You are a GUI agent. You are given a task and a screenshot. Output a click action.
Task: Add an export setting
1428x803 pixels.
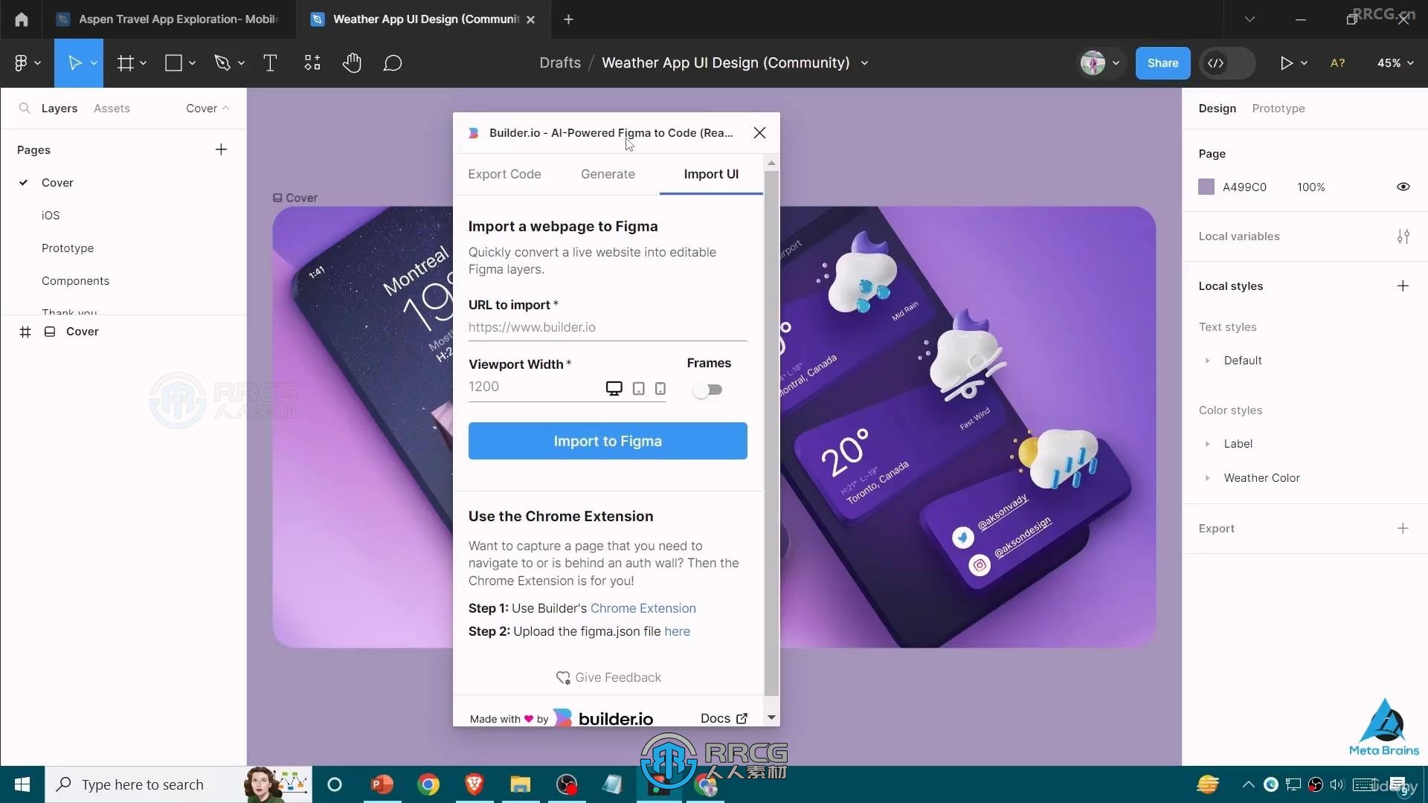[1403, 529]
